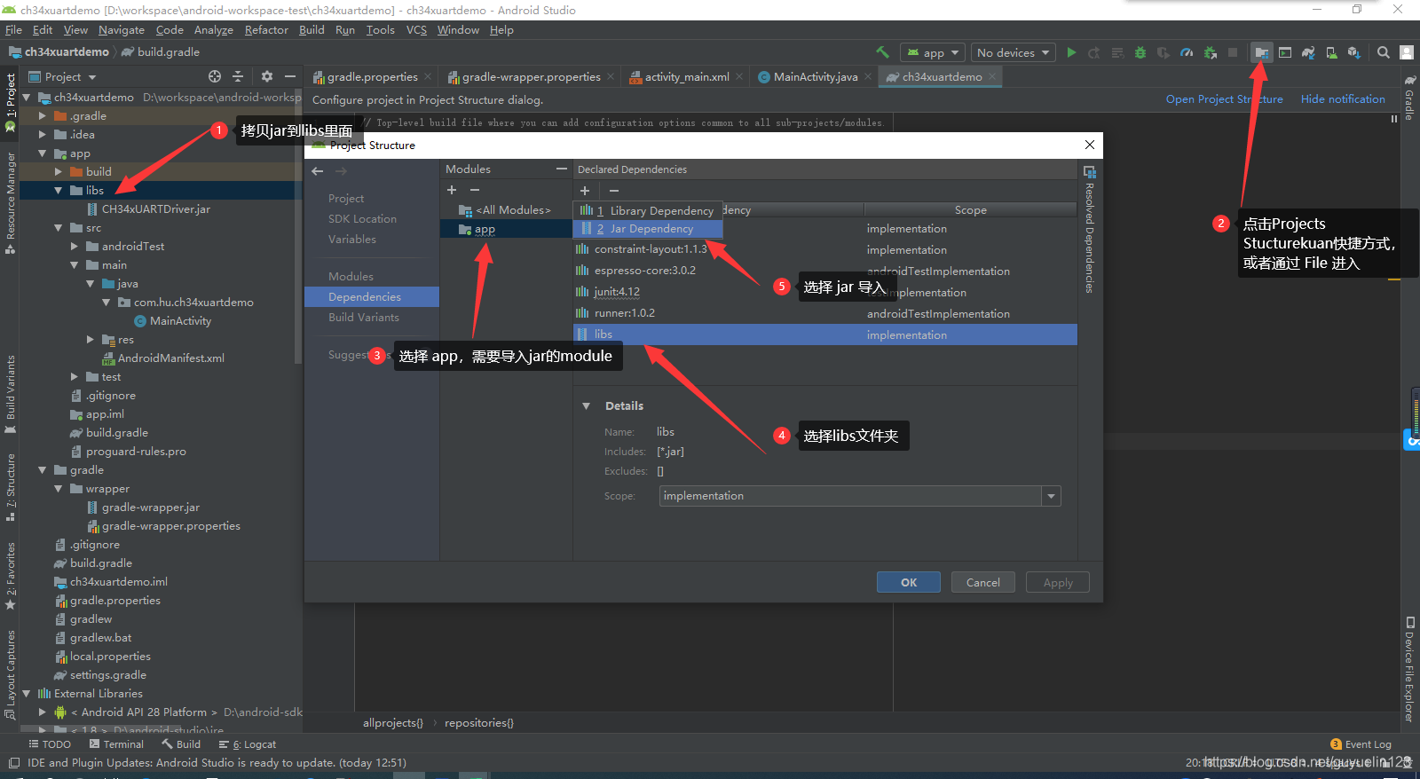This screenshot has height=779, width=1420.
Task: Sync project with Gradle files icon
Action: pos(1308,52)
